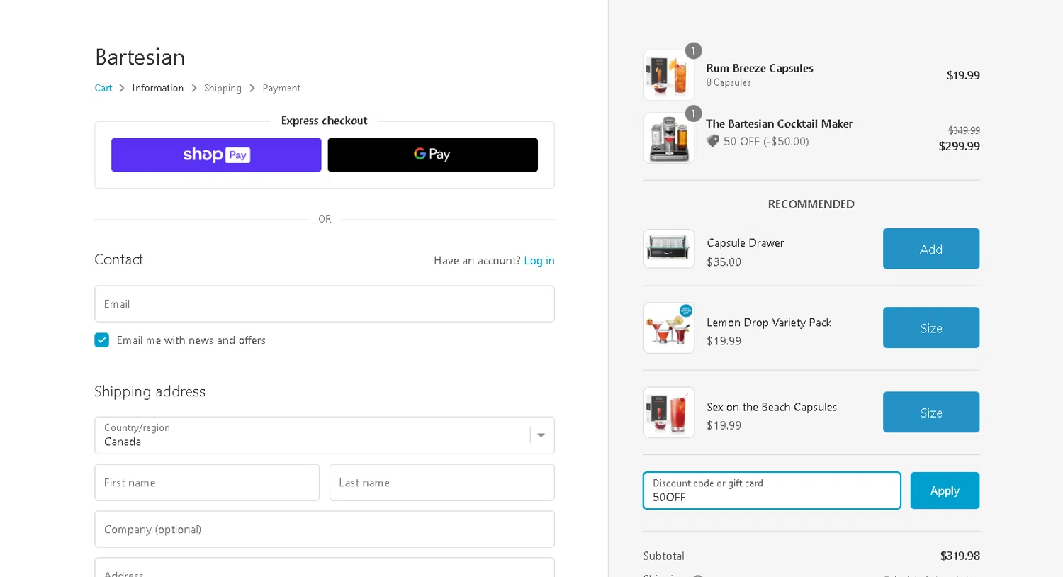
Task: Click the Shipping address heading
Action: tap(150, 391)
